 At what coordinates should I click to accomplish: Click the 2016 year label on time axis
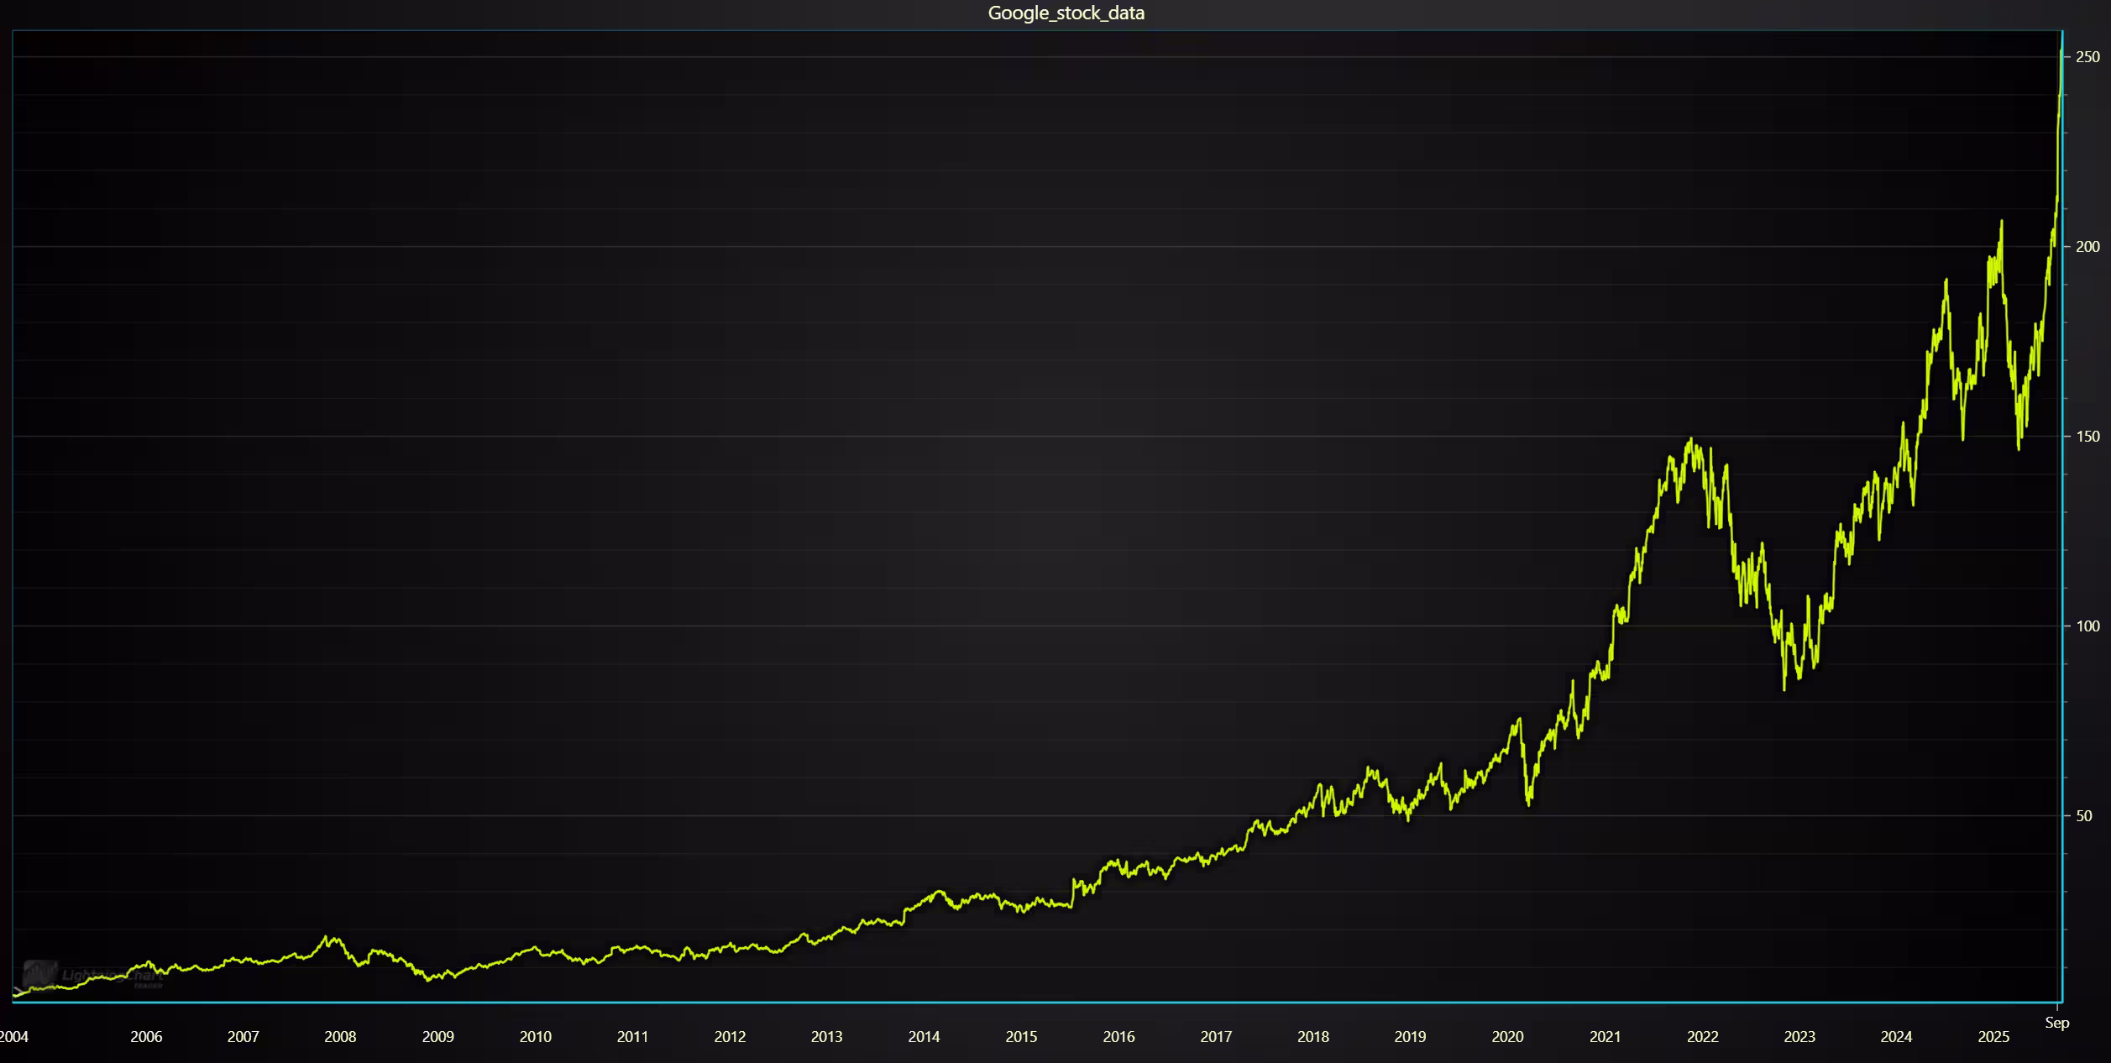tap(1119, 1037)
